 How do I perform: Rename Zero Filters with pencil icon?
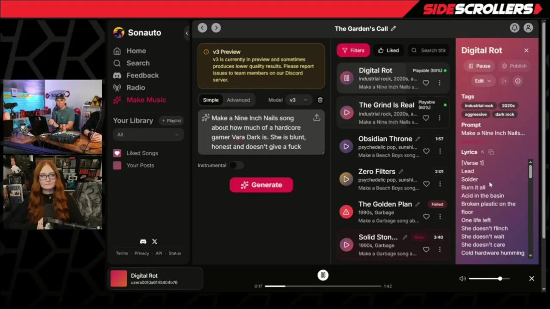[401, 172]
